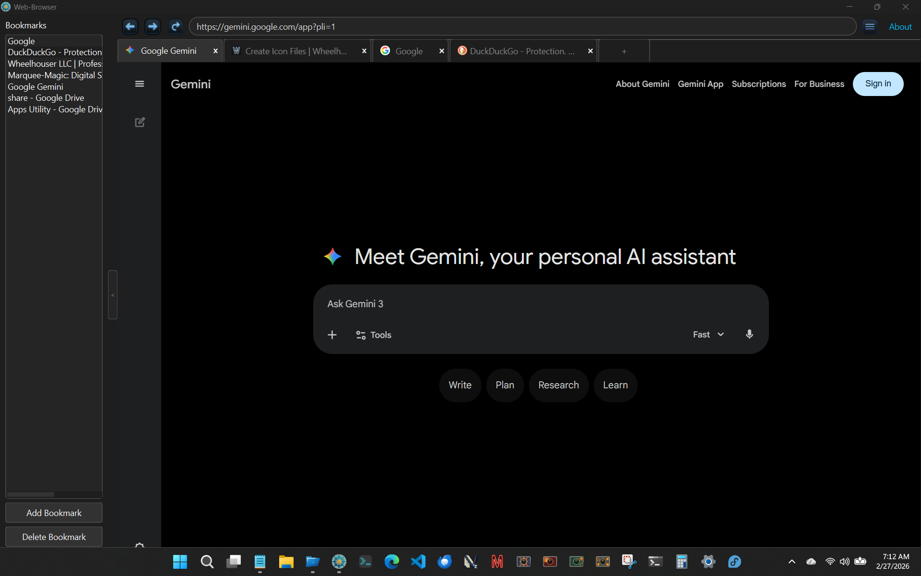
Task: Open the Wheelhouser LLC bookmark
Action: (54, 64)
